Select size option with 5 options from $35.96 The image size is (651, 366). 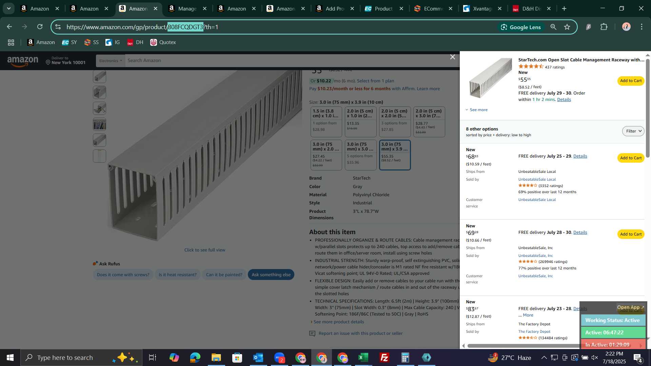360,155
